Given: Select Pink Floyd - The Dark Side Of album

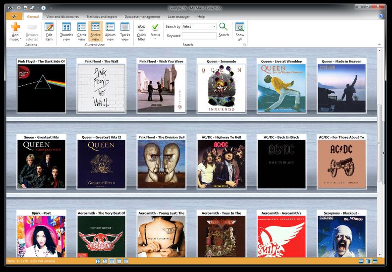Looking at the screenshot, I should [x=41, y=86].
